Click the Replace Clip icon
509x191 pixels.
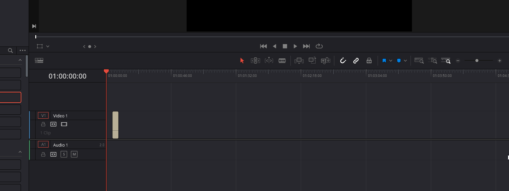coord(325,61)
